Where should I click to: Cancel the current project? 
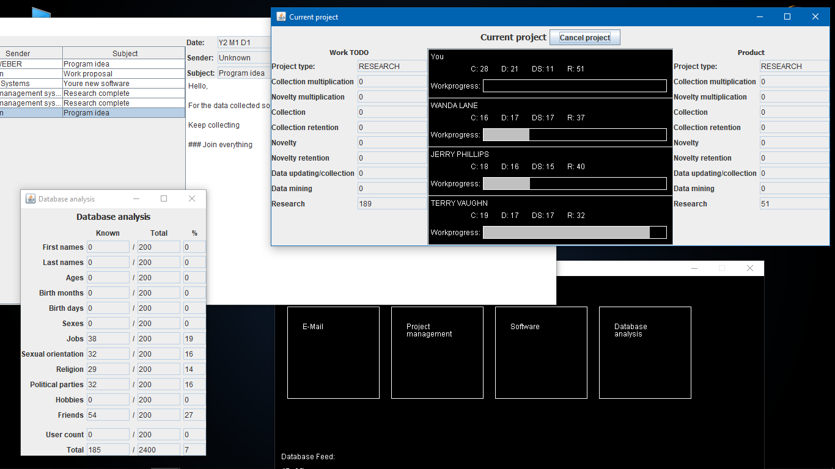585,37
